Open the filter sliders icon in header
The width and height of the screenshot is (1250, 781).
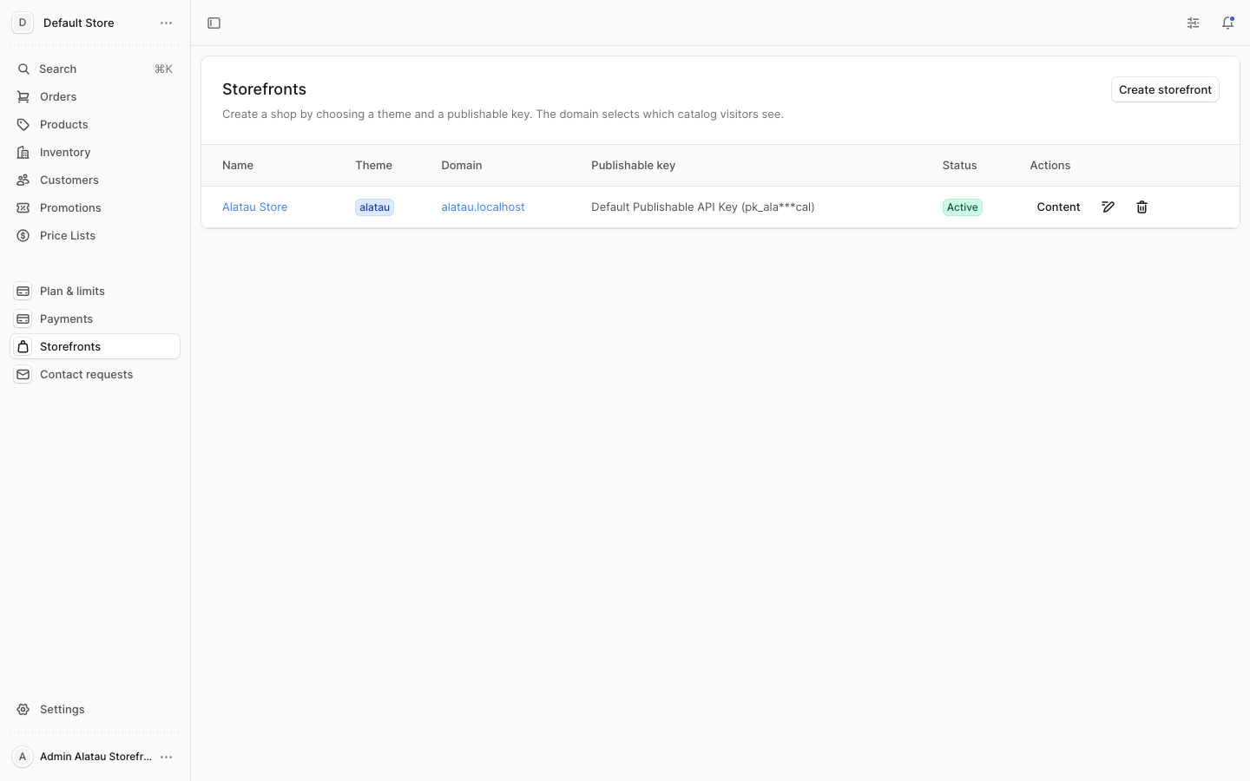(1193, 23)
